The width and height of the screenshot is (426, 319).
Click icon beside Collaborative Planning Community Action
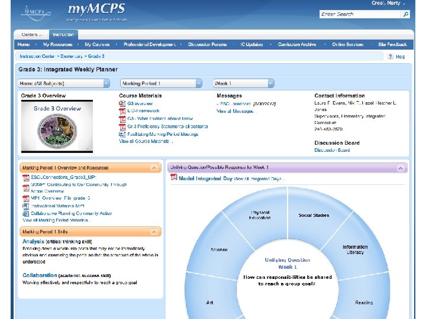(25, 213)
